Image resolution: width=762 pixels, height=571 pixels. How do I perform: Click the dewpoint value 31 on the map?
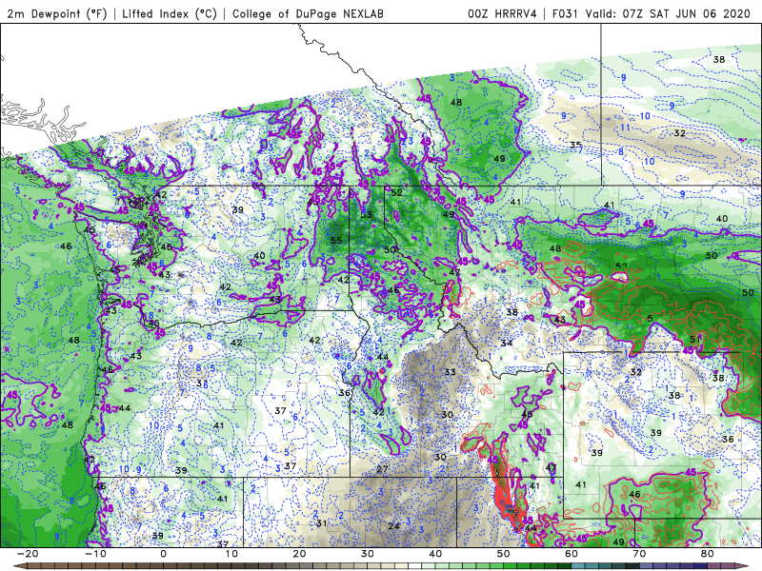tap(321, 522)
